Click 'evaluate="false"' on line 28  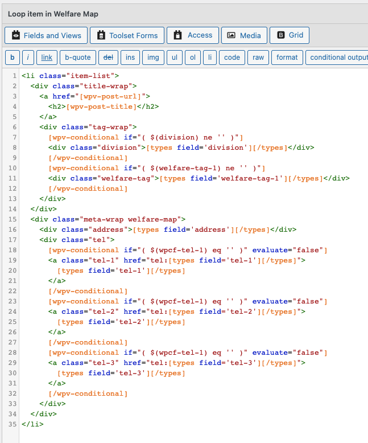pos(287,352)
